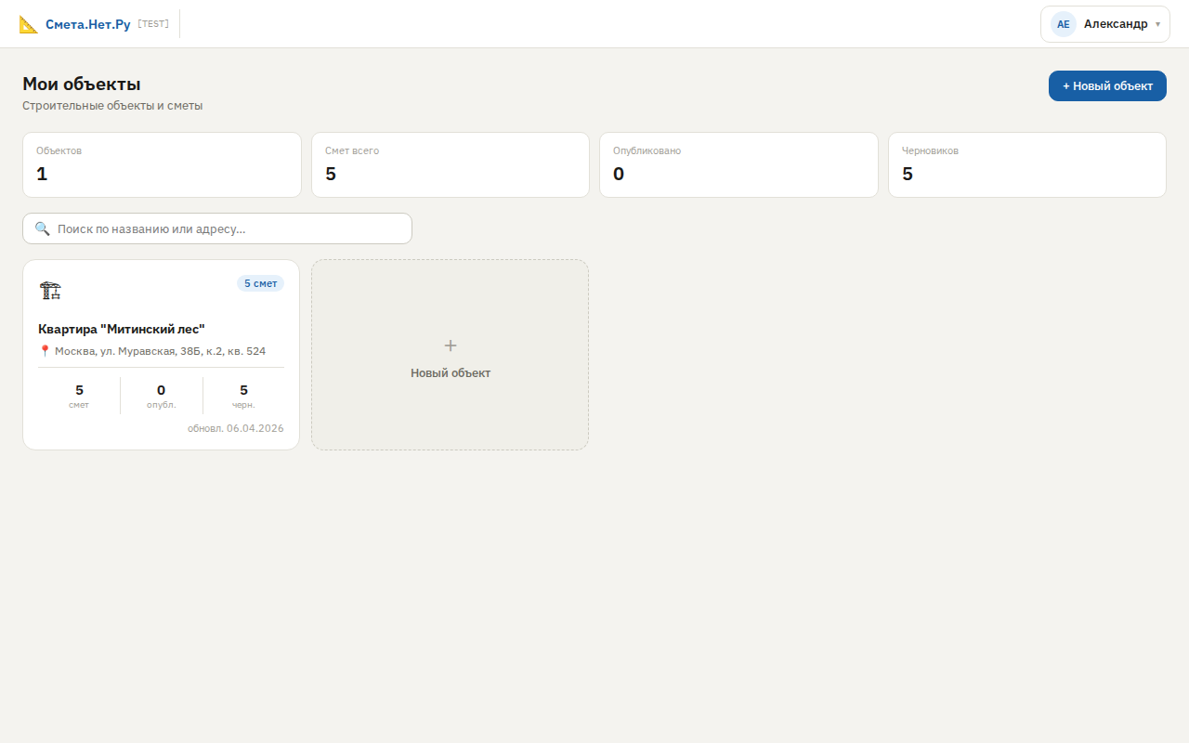This screenshot has width=1189, height=743.
Task: Click the "черн." drafts count on card
Action: 243,396
